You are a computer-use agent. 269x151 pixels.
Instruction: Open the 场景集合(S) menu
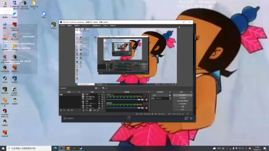pyautogui.click(x=97, y=26)
